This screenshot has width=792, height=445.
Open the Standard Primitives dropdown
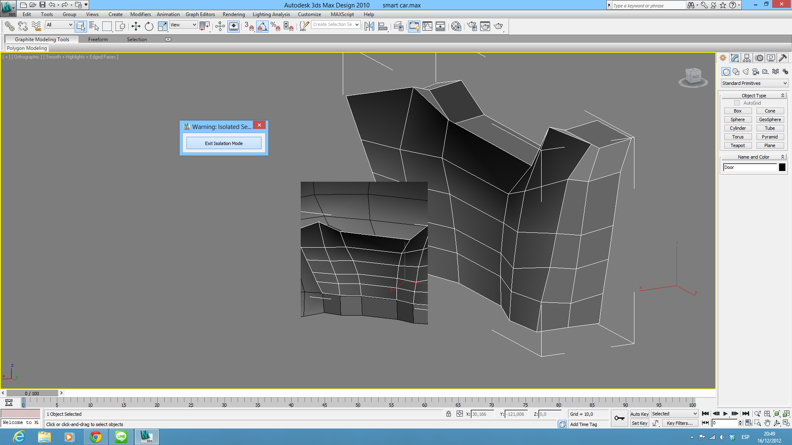coord(754,83)
